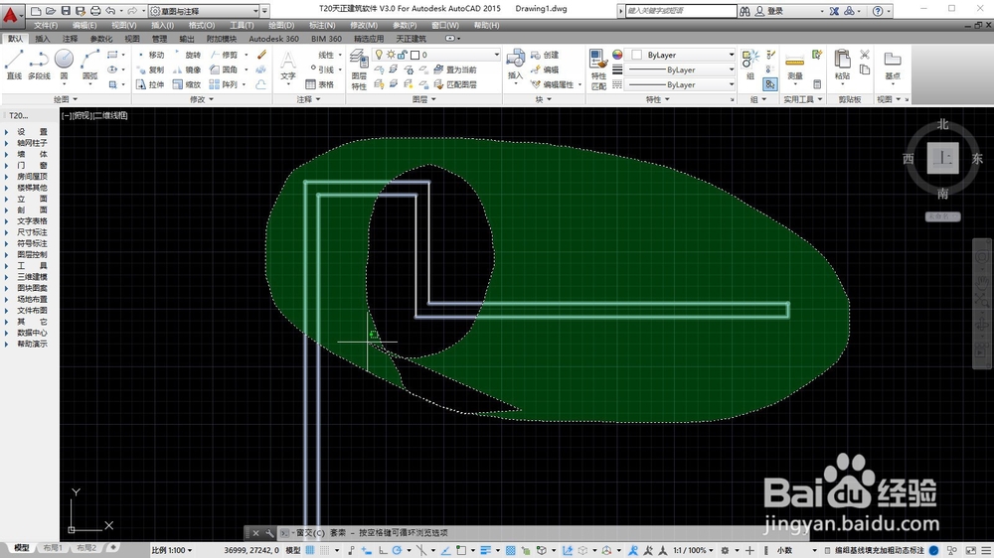Click the 镜像 mirror tool

click(x=188, y=70)
